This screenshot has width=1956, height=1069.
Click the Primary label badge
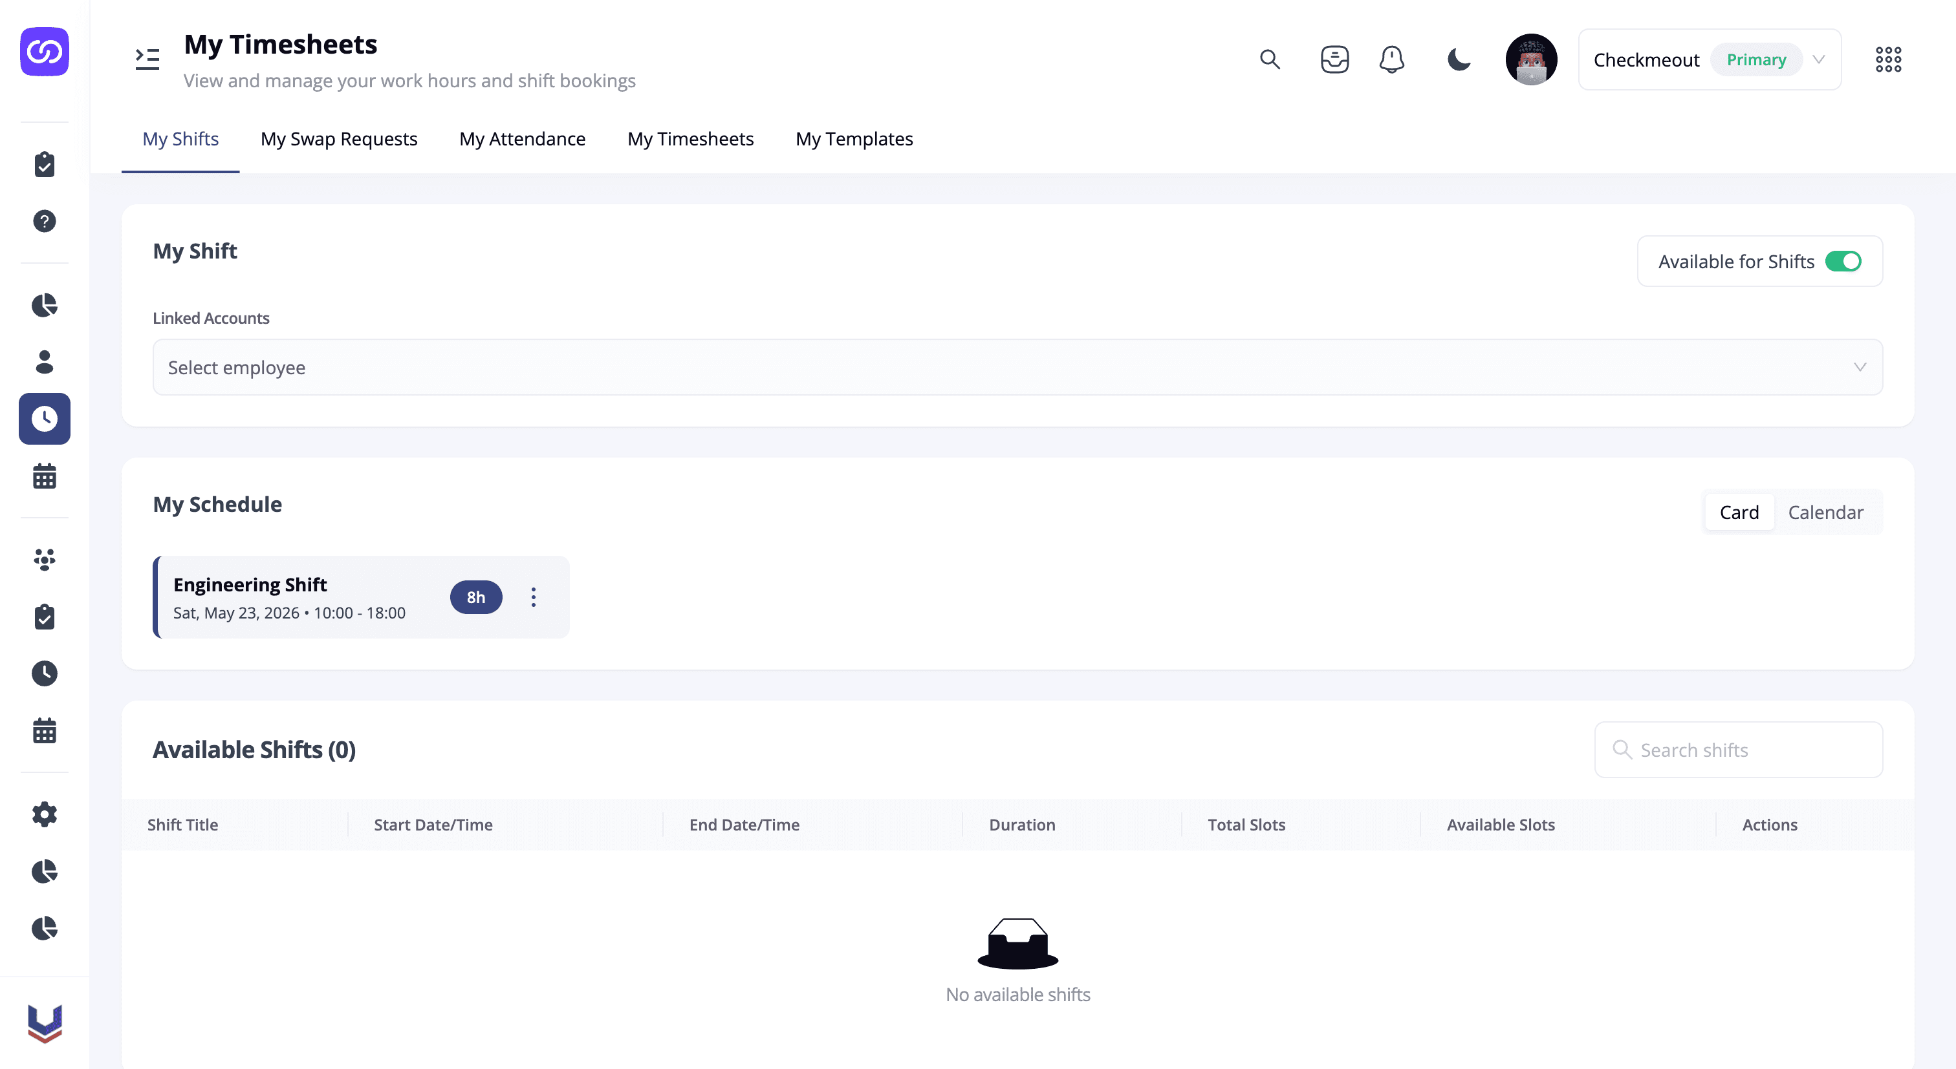coord(1755,59)
